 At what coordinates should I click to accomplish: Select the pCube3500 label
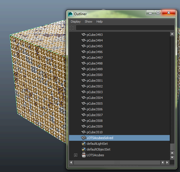(x=95, y=75)
